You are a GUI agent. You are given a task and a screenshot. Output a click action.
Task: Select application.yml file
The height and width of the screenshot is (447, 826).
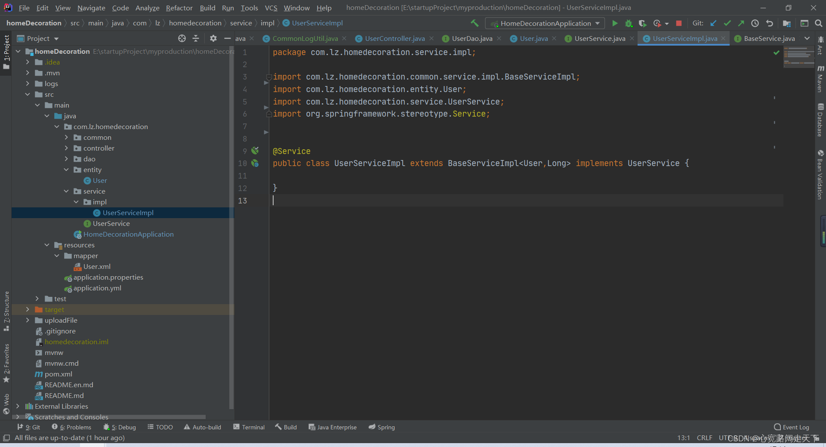click(x=97, y=288)
